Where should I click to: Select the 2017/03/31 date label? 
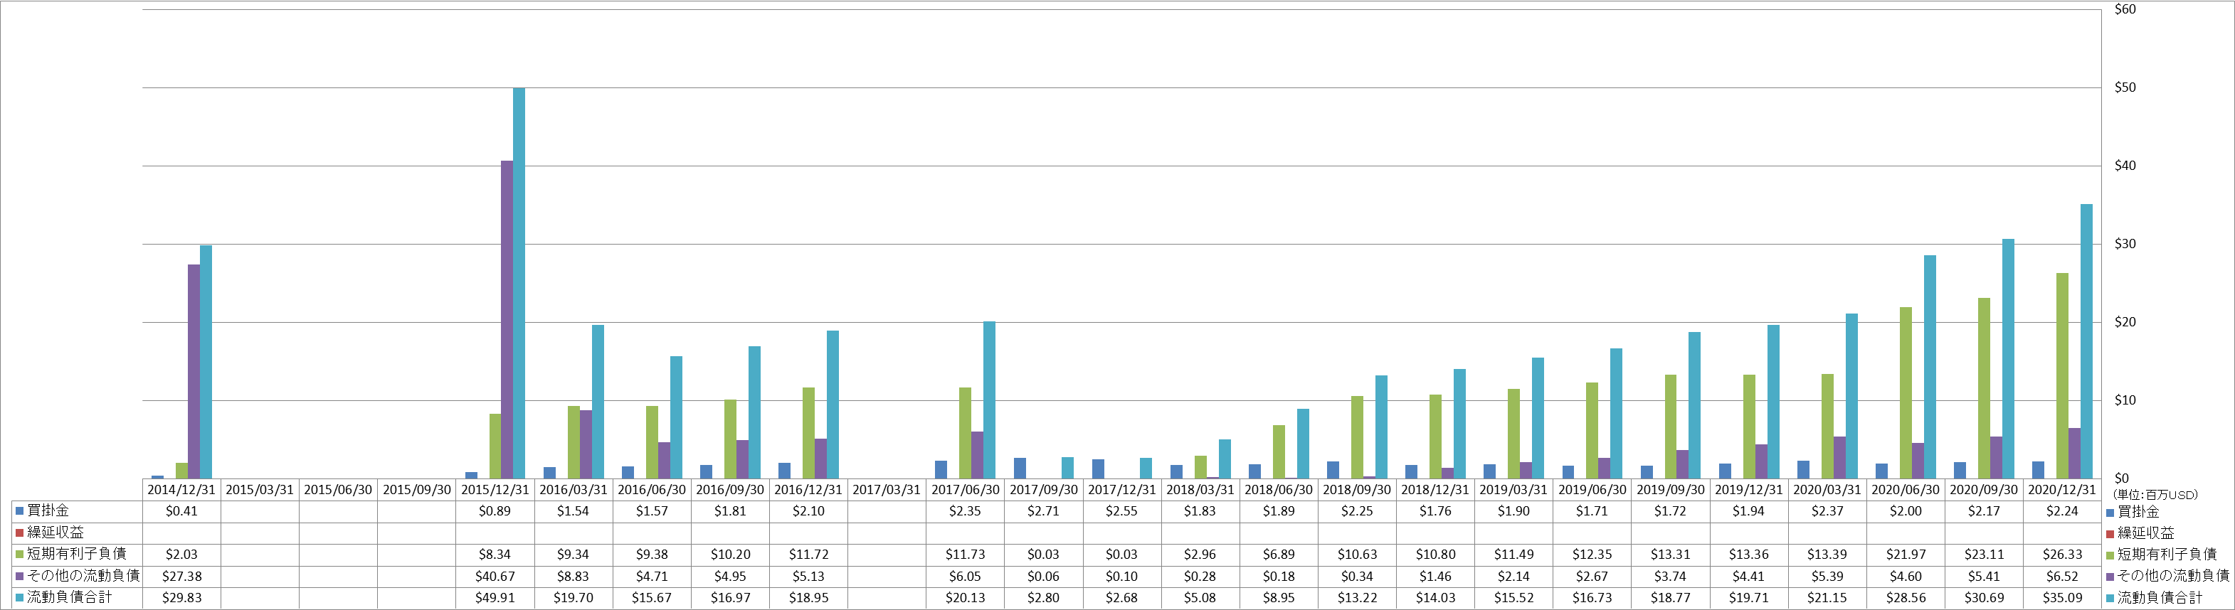point(887,490)
